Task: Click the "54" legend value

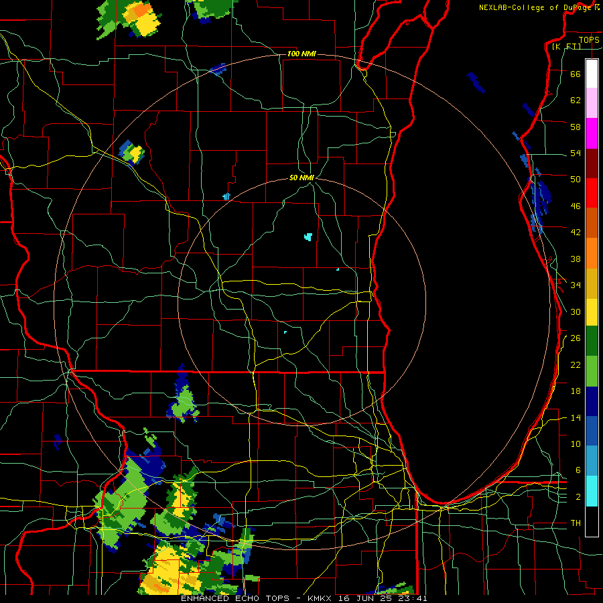Action: click(x=576, y=153)
